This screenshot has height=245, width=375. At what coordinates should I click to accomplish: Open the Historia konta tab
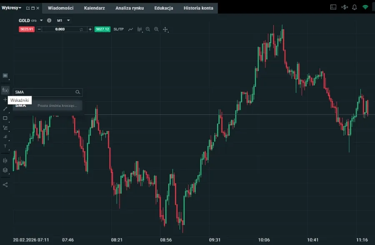[198, 8]
